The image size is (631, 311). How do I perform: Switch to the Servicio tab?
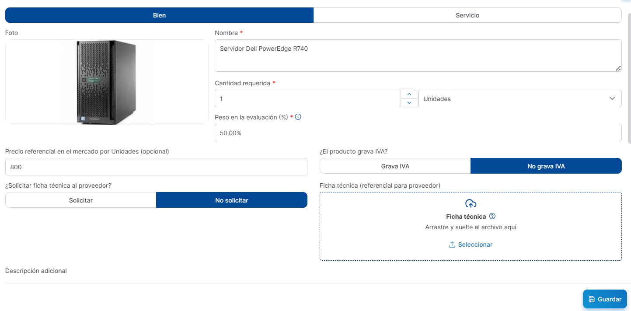point(467,15)
